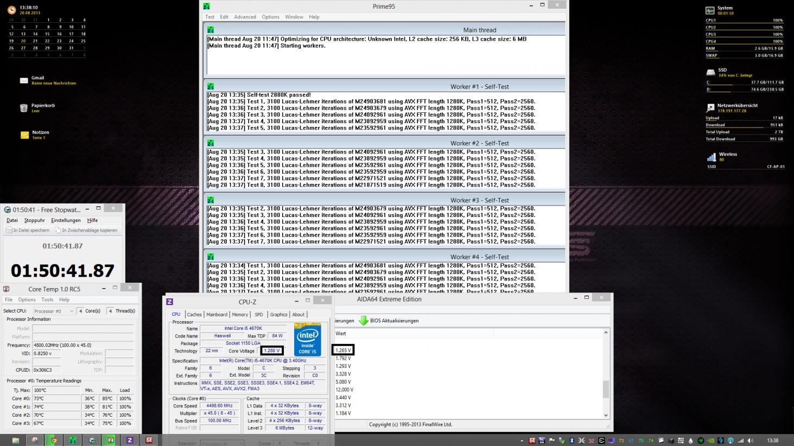Click the Frequency 4500.02MHz field in Core Temp
Image resolution: width=794 pixels, height=446 pixels.
82,345
